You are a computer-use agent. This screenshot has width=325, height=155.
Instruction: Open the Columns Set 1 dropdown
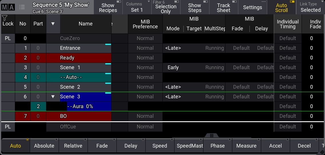pos(137,7)
